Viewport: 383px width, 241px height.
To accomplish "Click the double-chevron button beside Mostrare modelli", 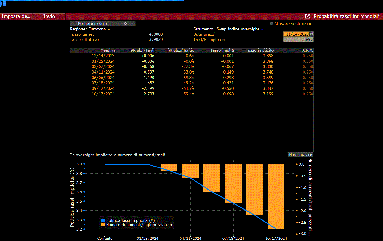I will coord(125,23).
